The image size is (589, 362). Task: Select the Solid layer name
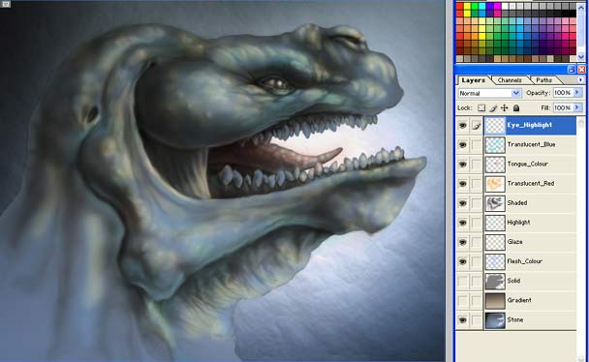(513, 281)
